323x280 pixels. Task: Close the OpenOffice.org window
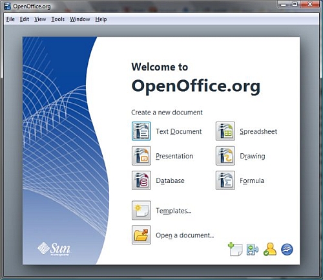pos(309,5)
